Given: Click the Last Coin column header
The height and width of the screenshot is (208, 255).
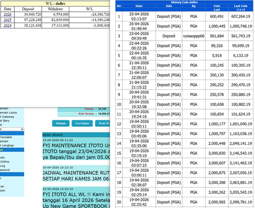Looking at the screenshot, I should (241, 6).
